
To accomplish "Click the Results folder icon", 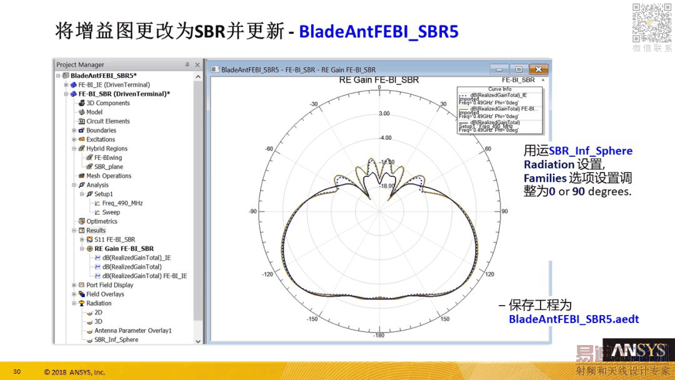I will (x=82, y=230).
